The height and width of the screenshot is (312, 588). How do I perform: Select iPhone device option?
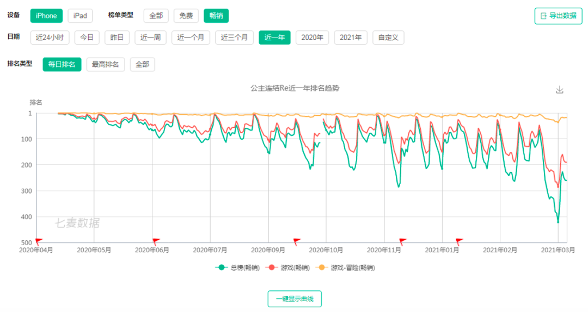click(x=46, y=16)
